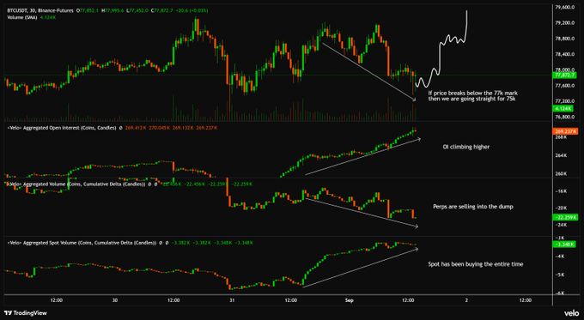Click the -24K cumulative delta axis label
The width and height of the screenshot is (584, 320).
[561, 225]
